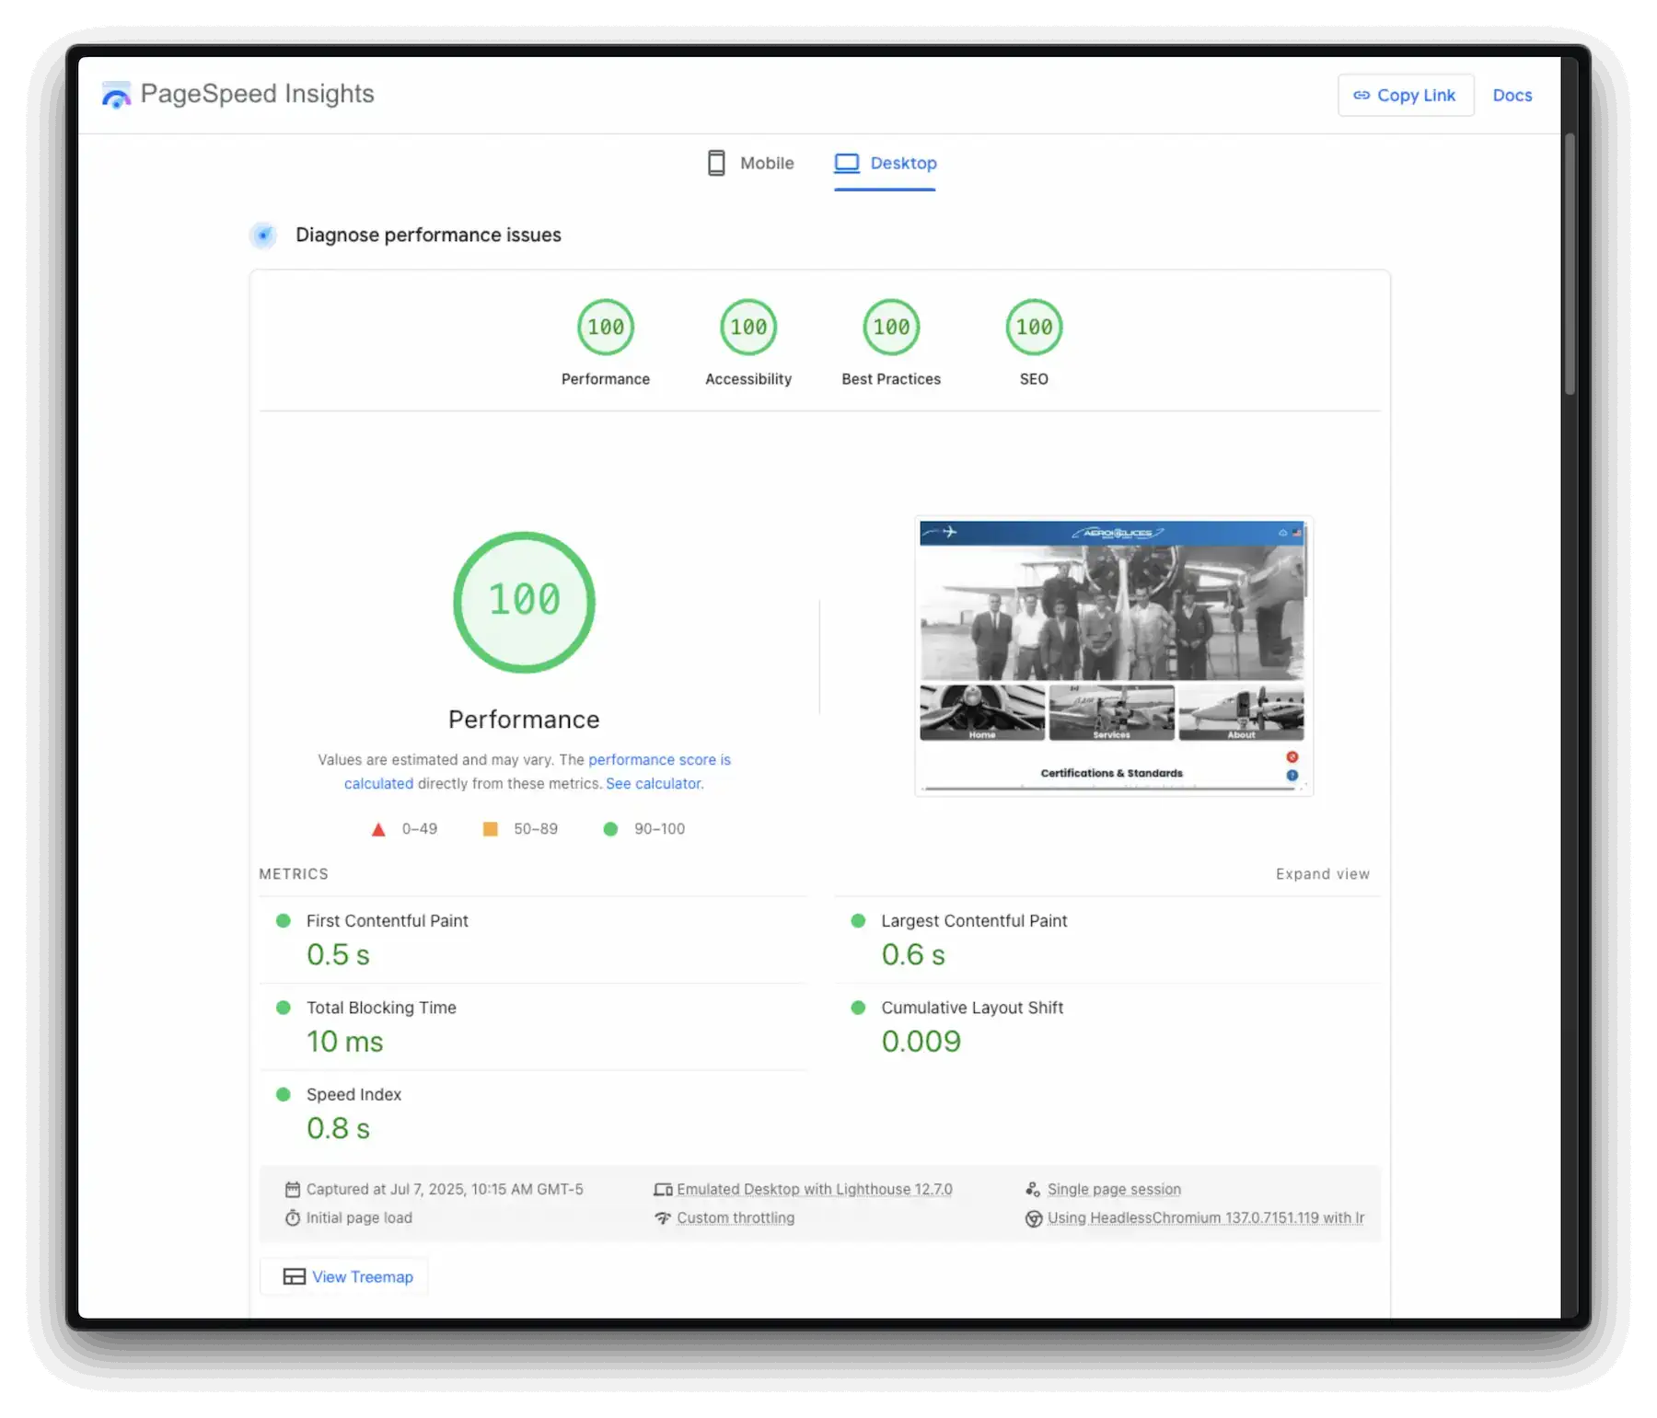Click the page screenshot thumbnail
The height and width of the screenshot is (1418, 1657).
(x=1113, y=655)
